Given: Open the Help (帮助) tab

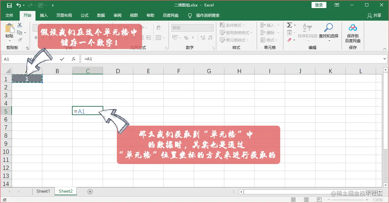Looking at the screenshot, I should [x=150, y=15].
